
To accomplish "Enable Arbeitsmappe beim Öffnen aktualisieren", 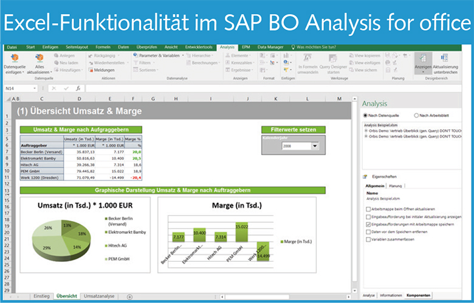I will point(368,209).
